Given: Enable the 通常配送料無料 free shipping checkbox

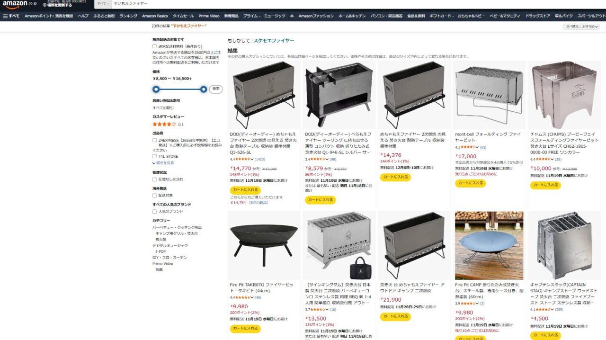Looking at the screenshot, I should tap(154, 46).
